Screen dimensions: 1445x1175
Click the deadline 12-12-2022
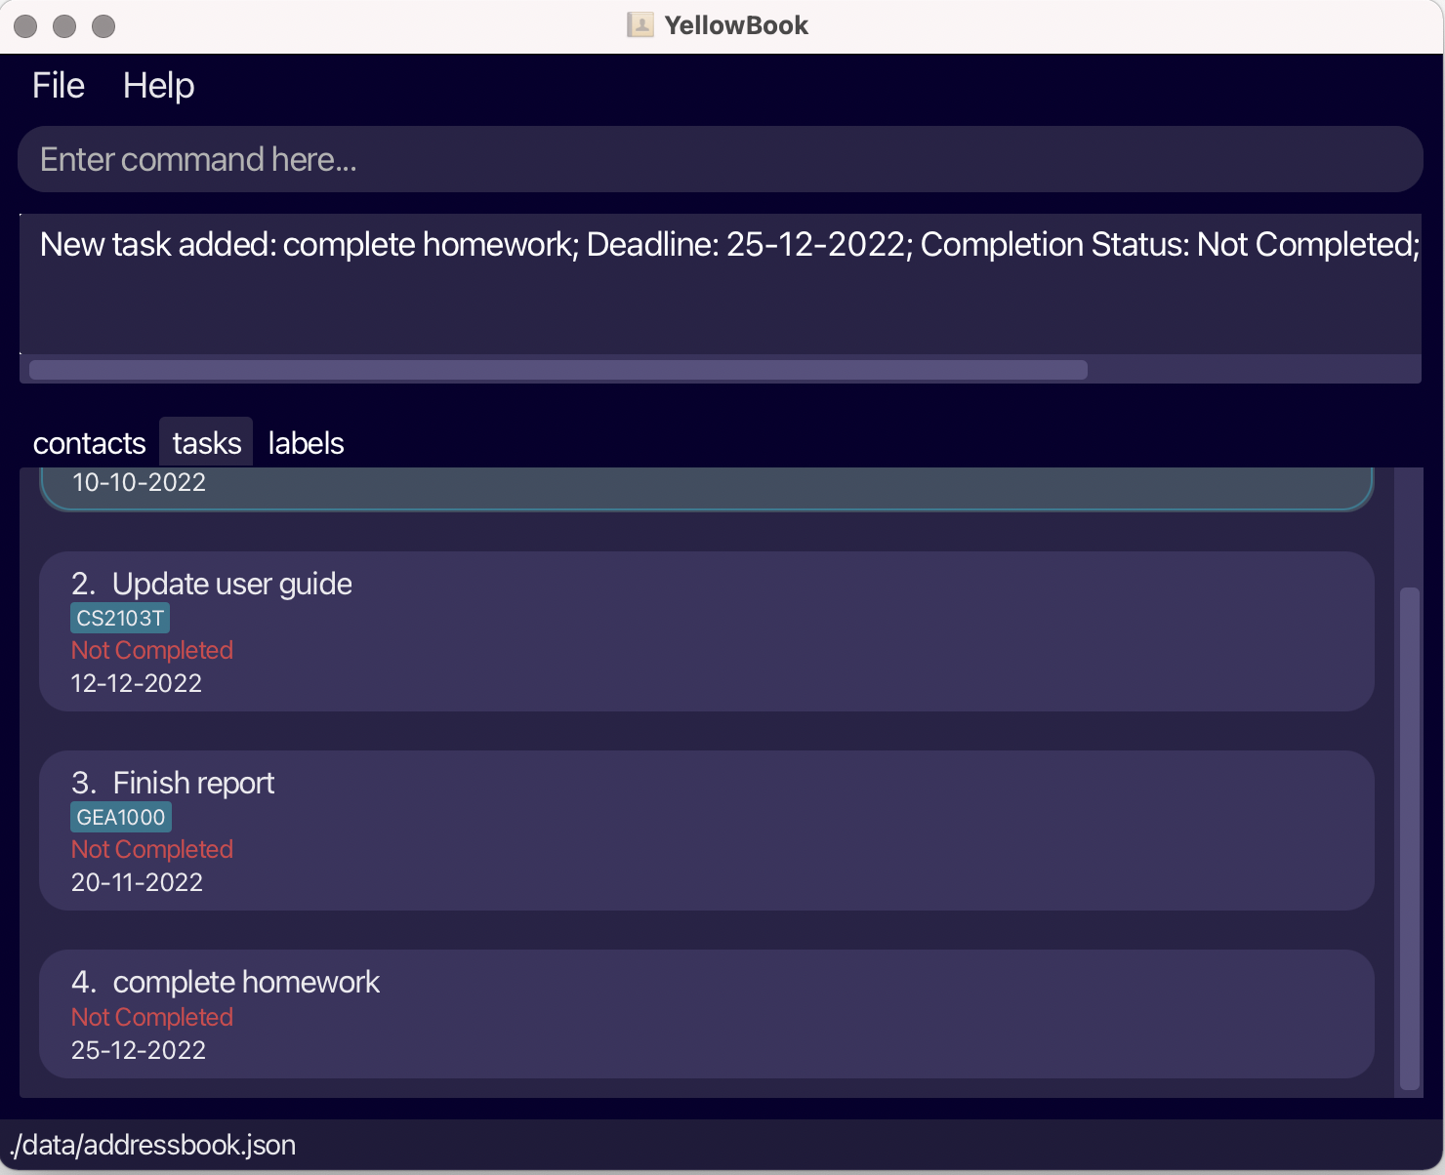(x=137, y=683)
